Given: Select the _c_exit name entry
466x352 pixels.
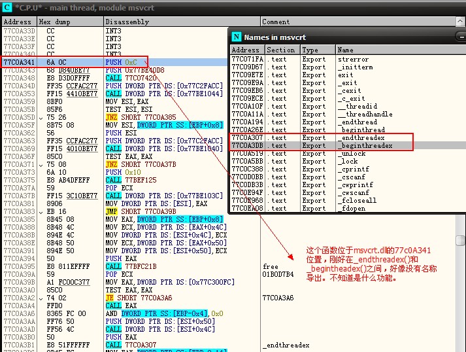Looking at the screenshot, I should [x=351, y=99].
